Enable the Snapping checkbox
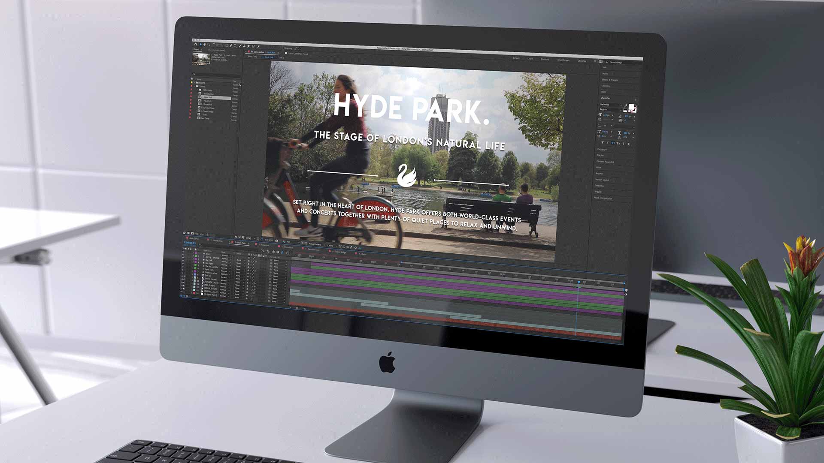This screenshot has height=463, width=824. tap(283, 48)
